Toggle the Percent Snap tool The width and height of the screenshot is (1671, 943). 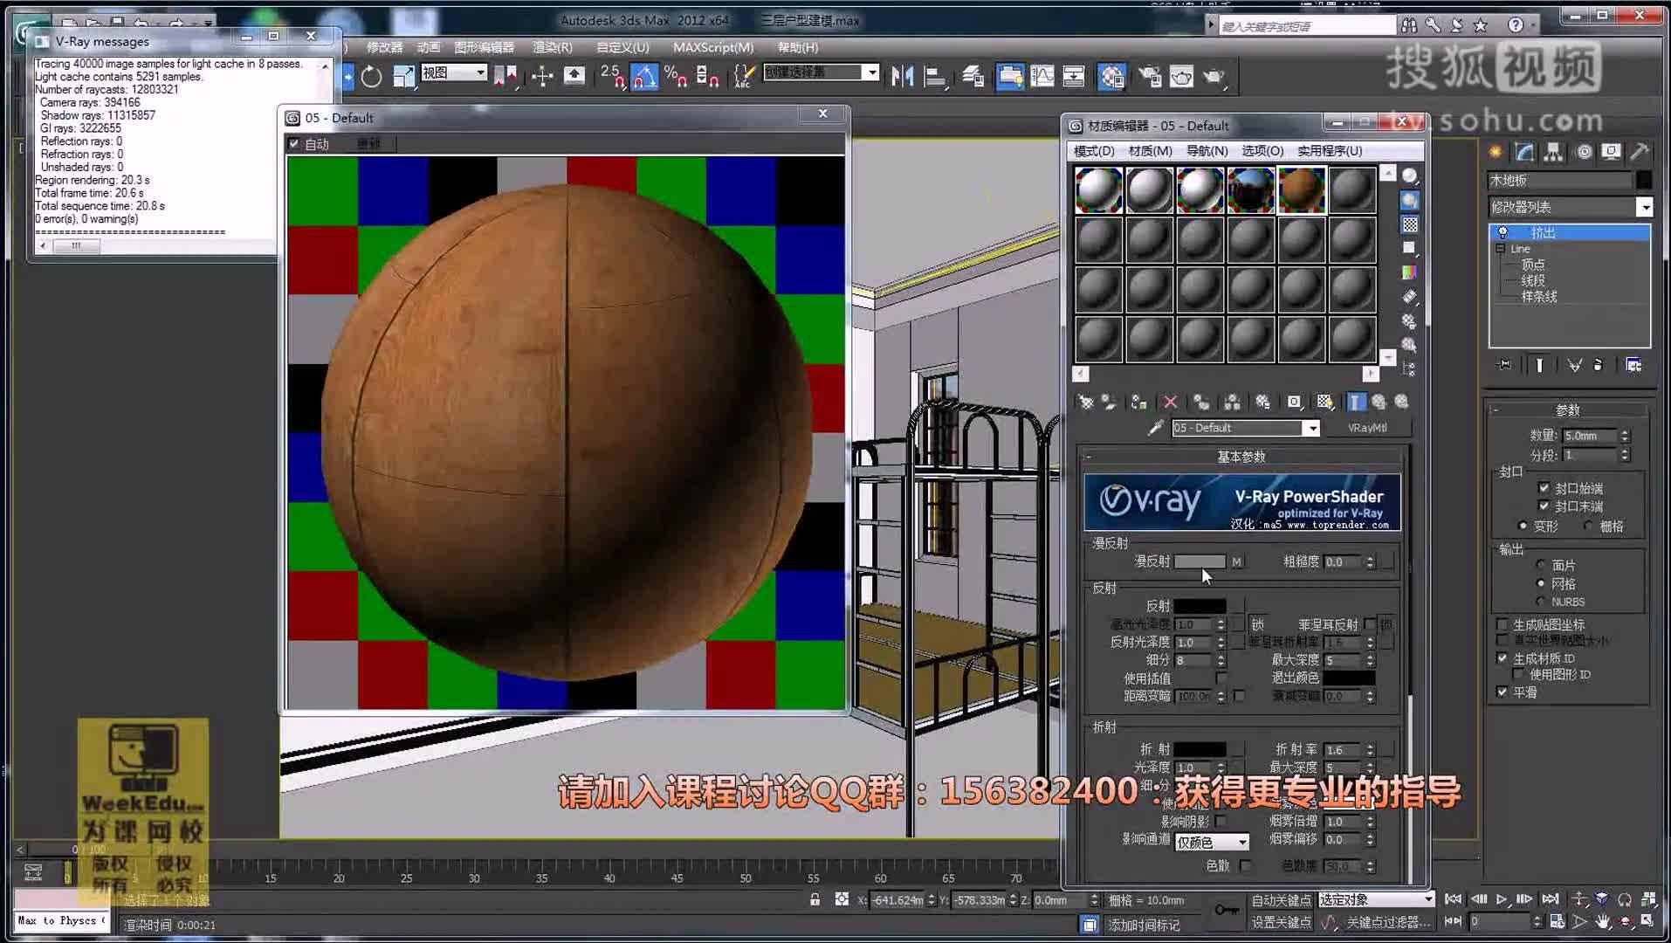click(676, 77)
